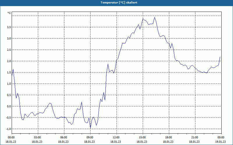Pick the 21:00 time axis label
The height and width of the screenshot is (145, 233).
195,137
